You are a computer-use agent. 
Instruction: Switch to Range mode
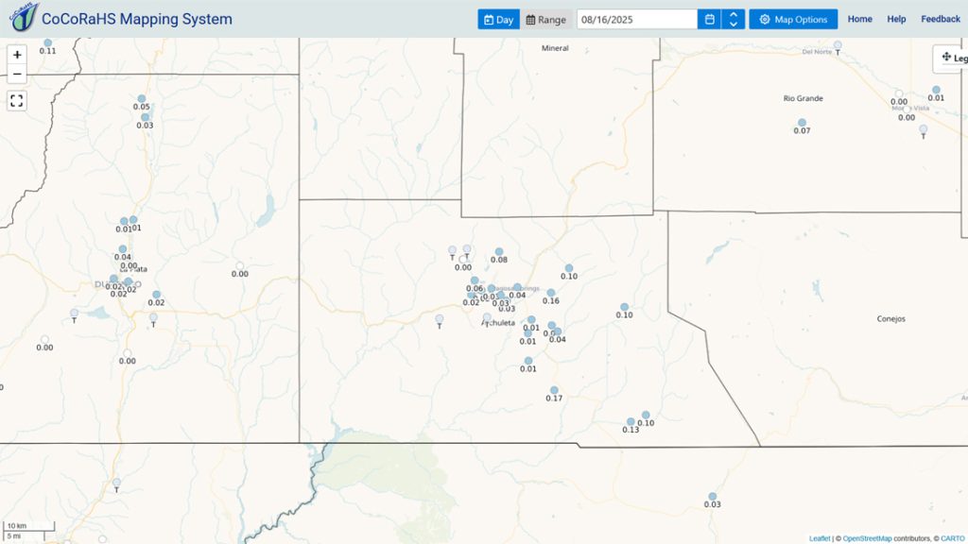tap(545, 19)
